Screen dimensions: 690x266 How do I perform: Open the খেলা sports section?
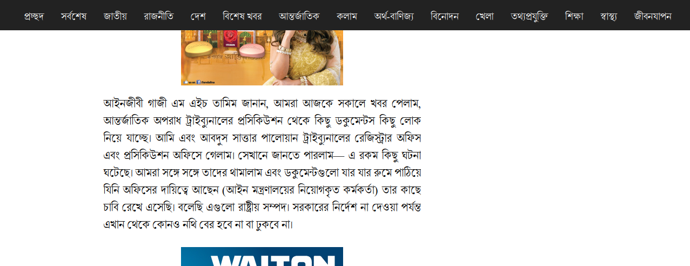pos(484,16)
